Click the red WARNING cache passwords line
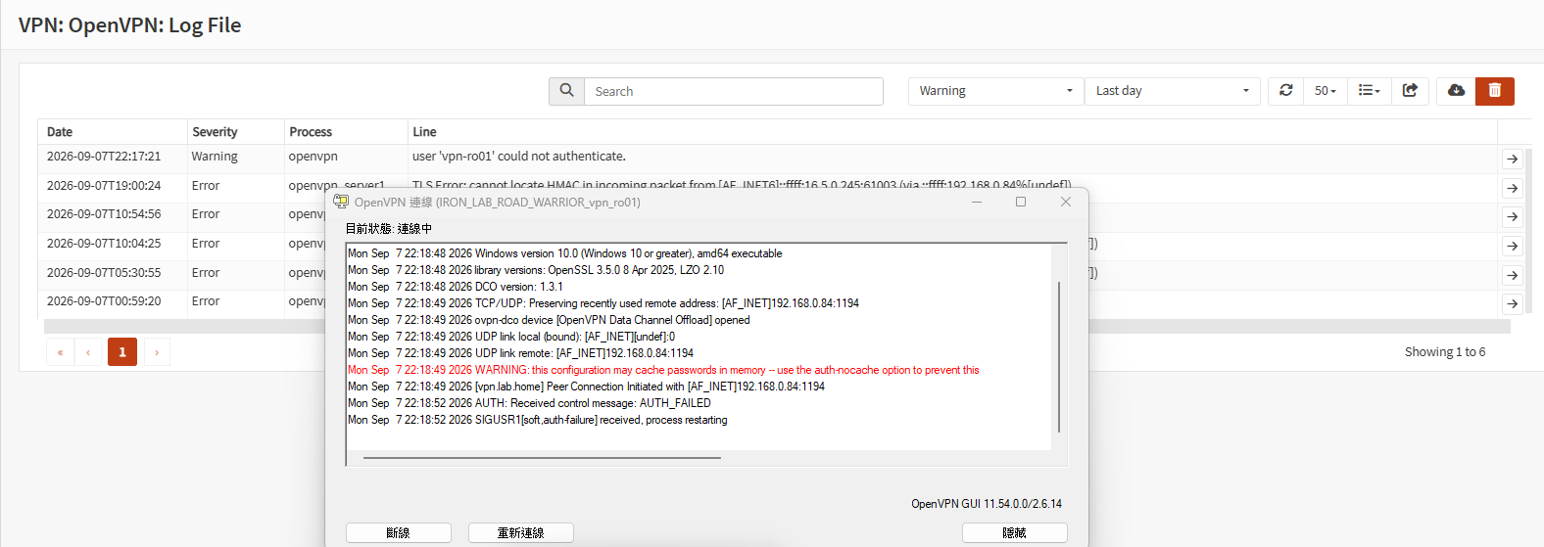The image size is (1544, 547). 663,370
